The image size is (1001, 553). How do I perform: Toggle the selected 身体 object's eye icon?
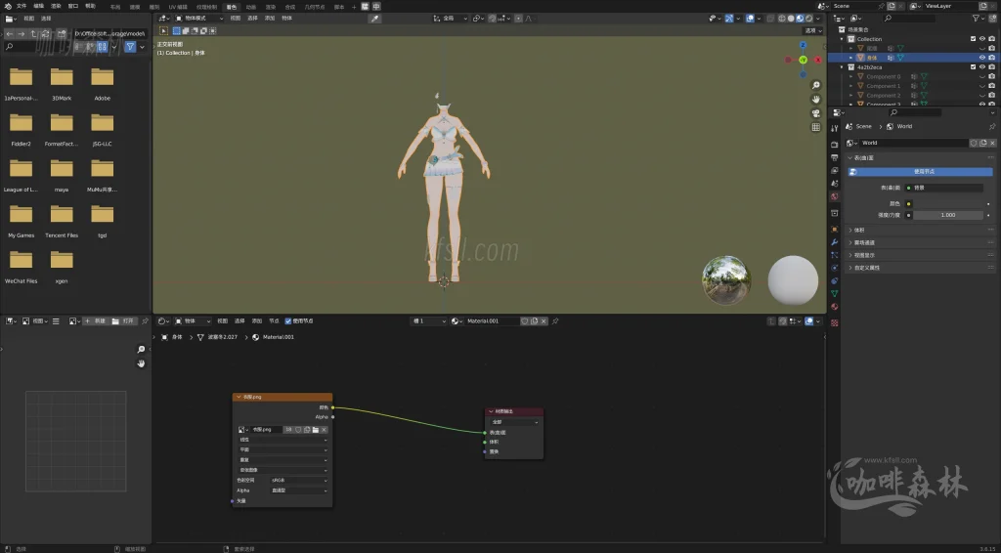coord(982,58)
